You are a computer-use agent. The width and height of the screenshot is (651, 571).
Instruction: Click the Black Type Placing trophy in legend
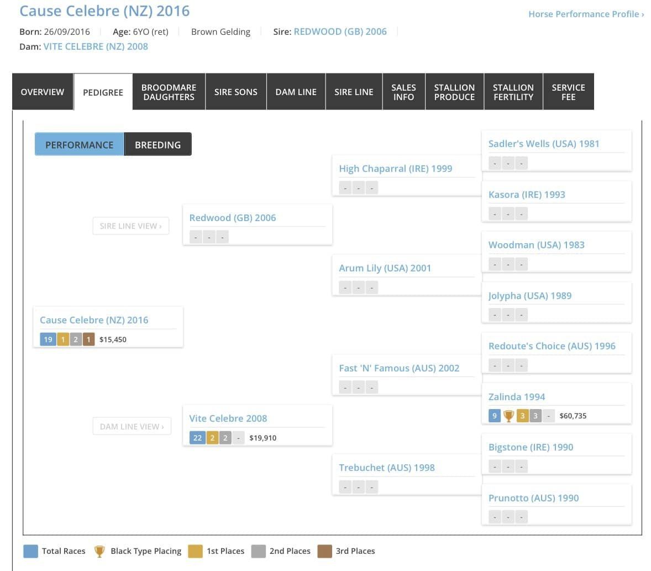tap(99, 551)
